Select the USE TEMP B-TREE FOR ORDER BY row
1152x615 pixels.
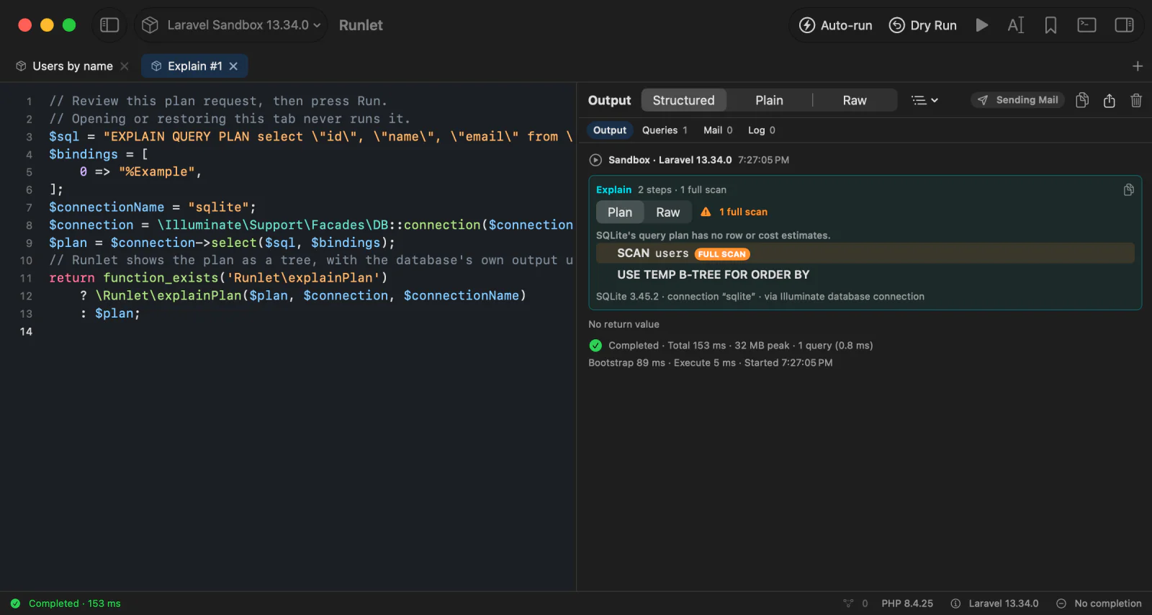coord(865,275)
